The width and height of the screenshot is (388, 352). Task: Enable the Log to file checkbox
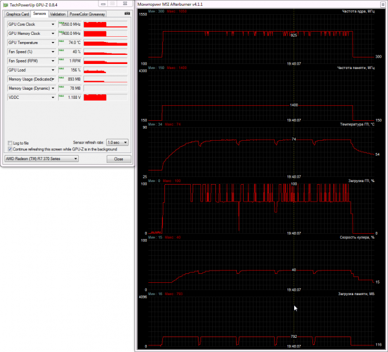tap(10, 143)
